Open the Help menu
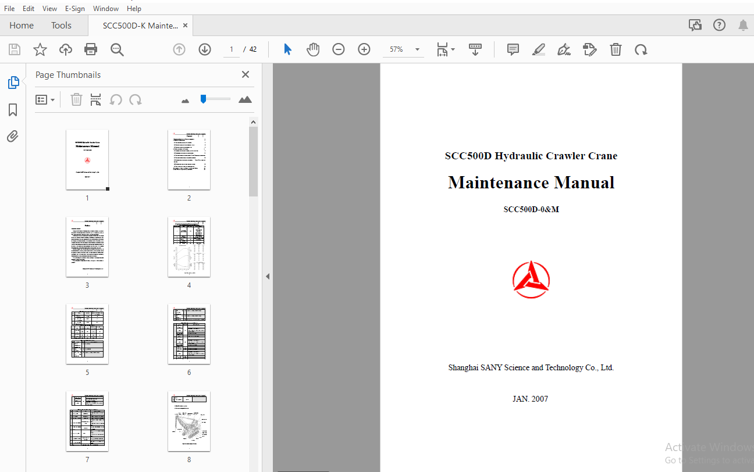Image resolution: width=754 pixels, height=472 pixels. click(134, 8)
